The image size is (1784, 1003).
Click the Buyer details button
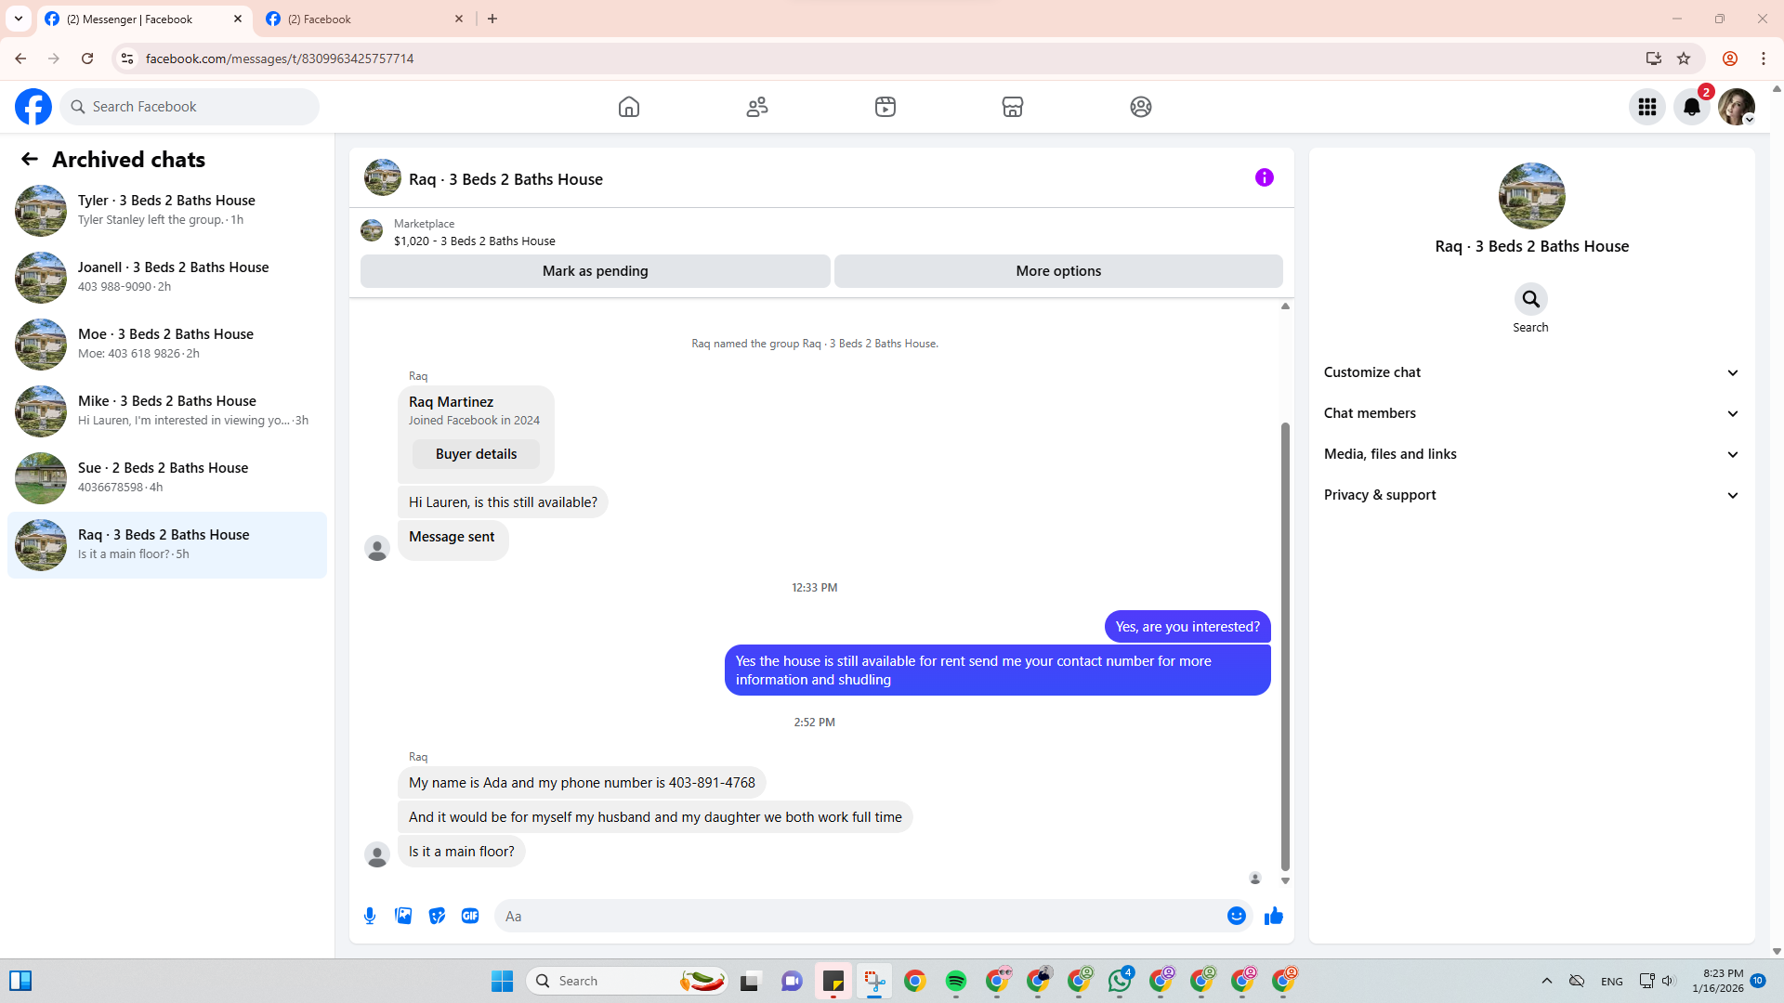[x=476, y=454]
